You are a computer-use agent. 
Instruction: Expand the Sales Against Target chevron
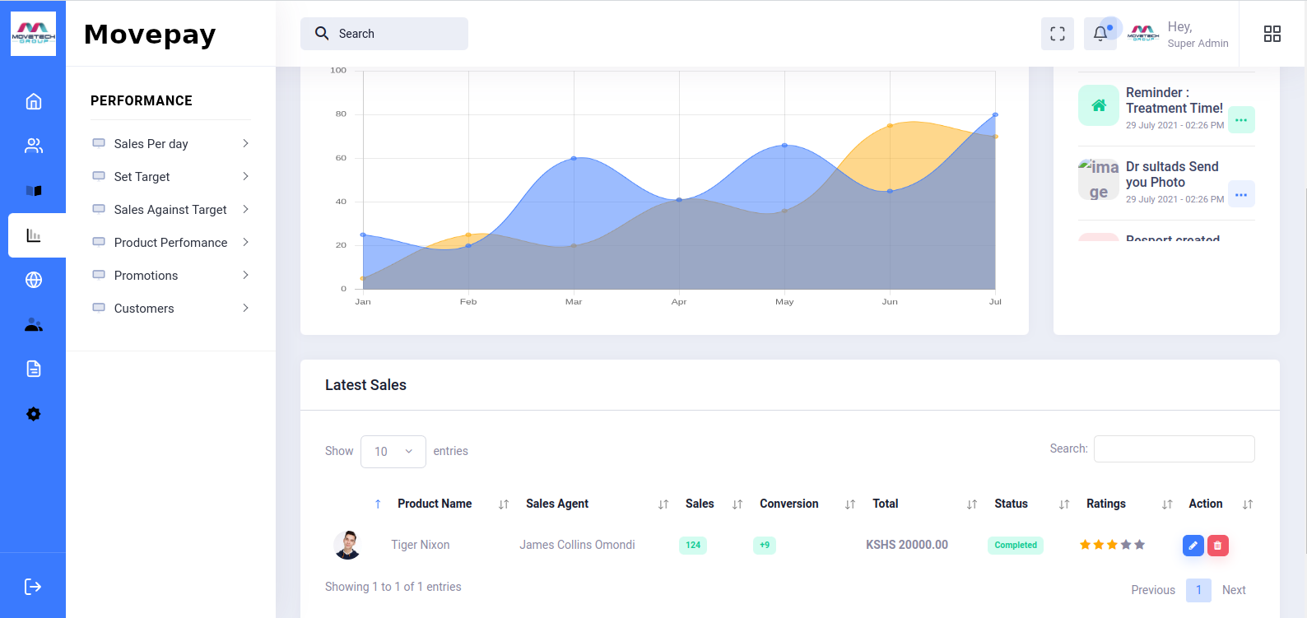[x=245, y=209]
